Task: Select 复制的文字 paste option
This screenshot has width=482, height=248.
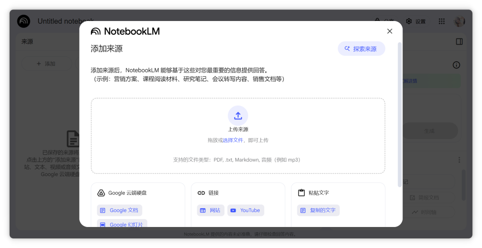Action: coord(318,210)
